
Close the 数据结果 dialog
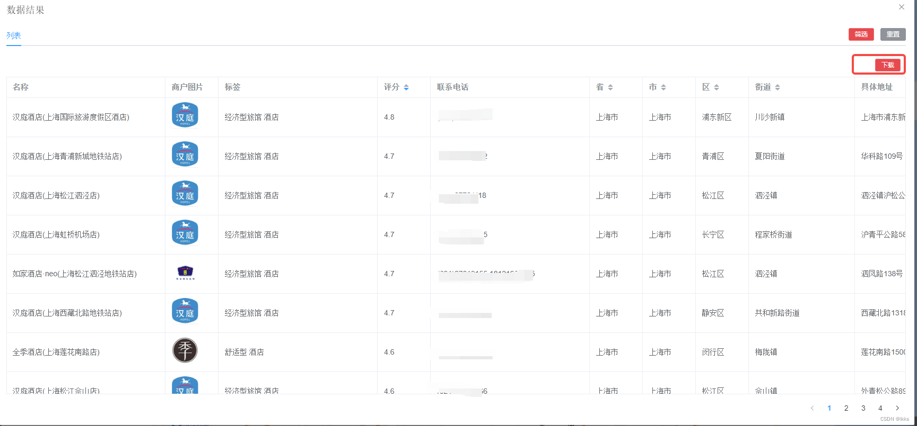coord(901,7)
